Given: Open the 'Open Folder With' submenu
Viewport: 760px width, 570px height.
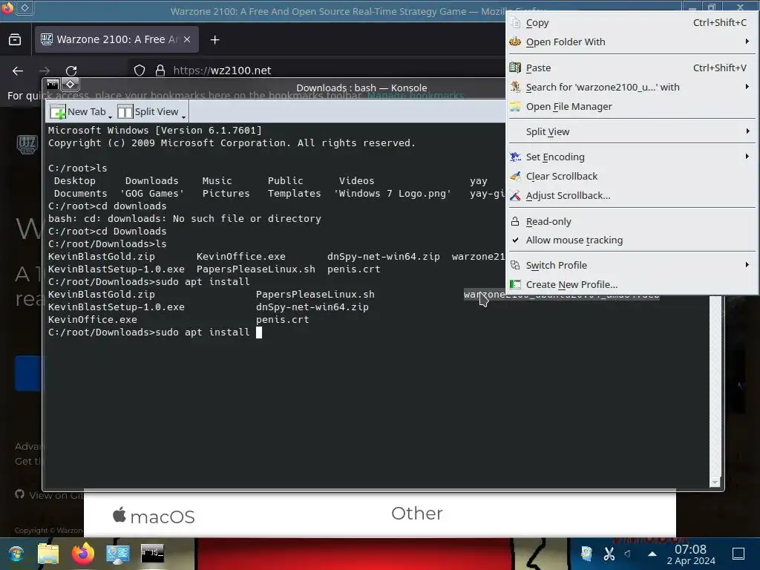Looking at the screenshot, I should click(x=632, y=42).
